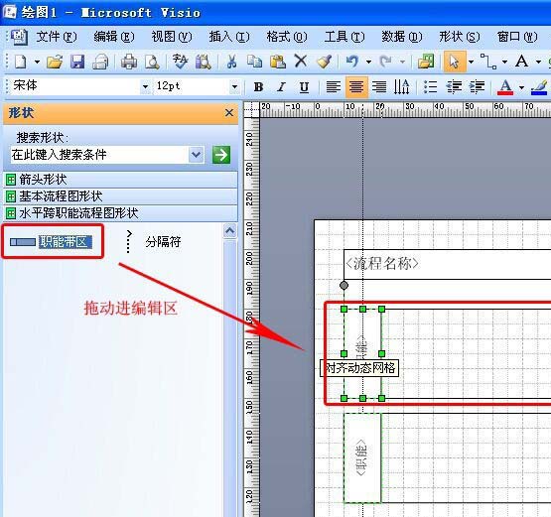Save the drawing with floppy disk icon
The image size is (551, 517).
pyautogui.click(x=77, y=62)
